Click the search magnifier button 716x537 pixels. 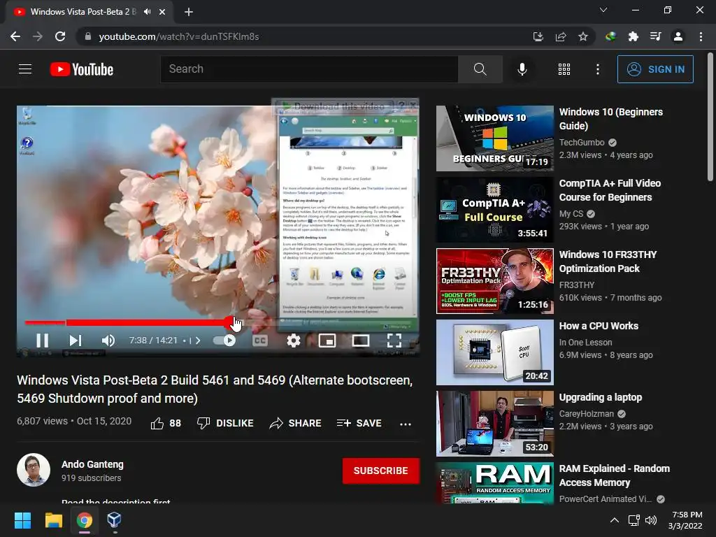(x=480, y=69)
